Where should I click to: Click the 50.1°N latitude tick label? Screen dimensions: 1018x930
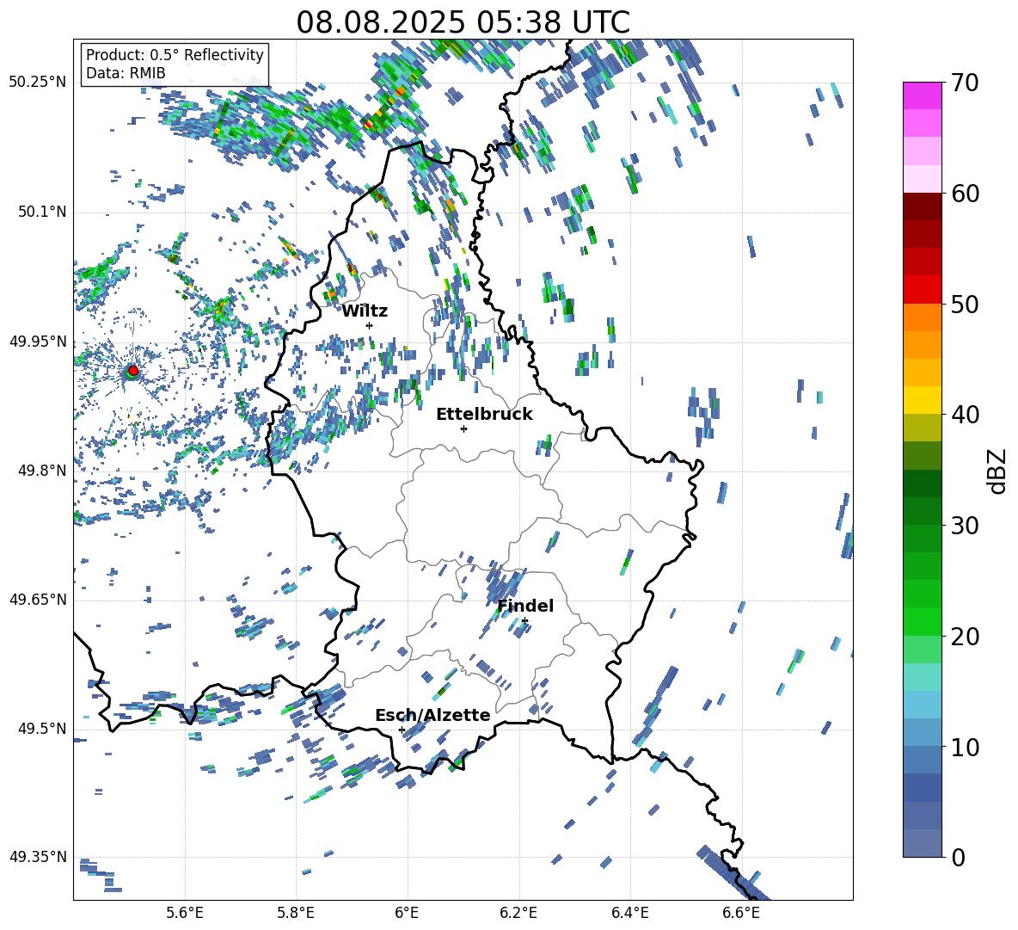pos(42,212)
